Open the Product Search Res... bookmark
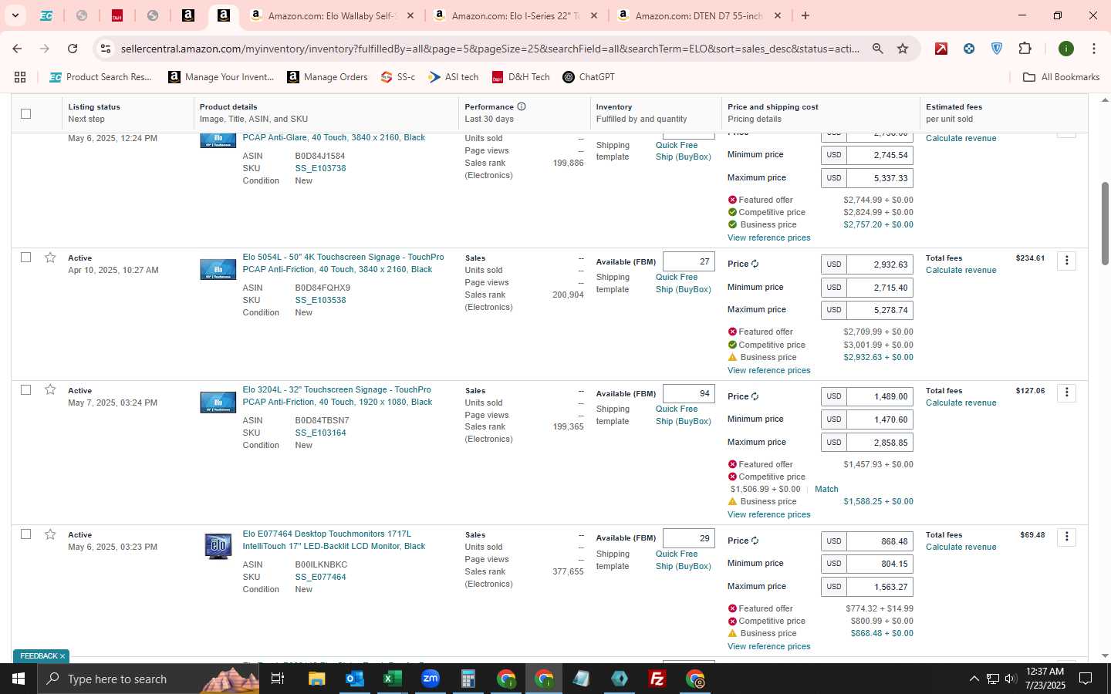Viewport: 1111px width, 694px height. point(100,77)
